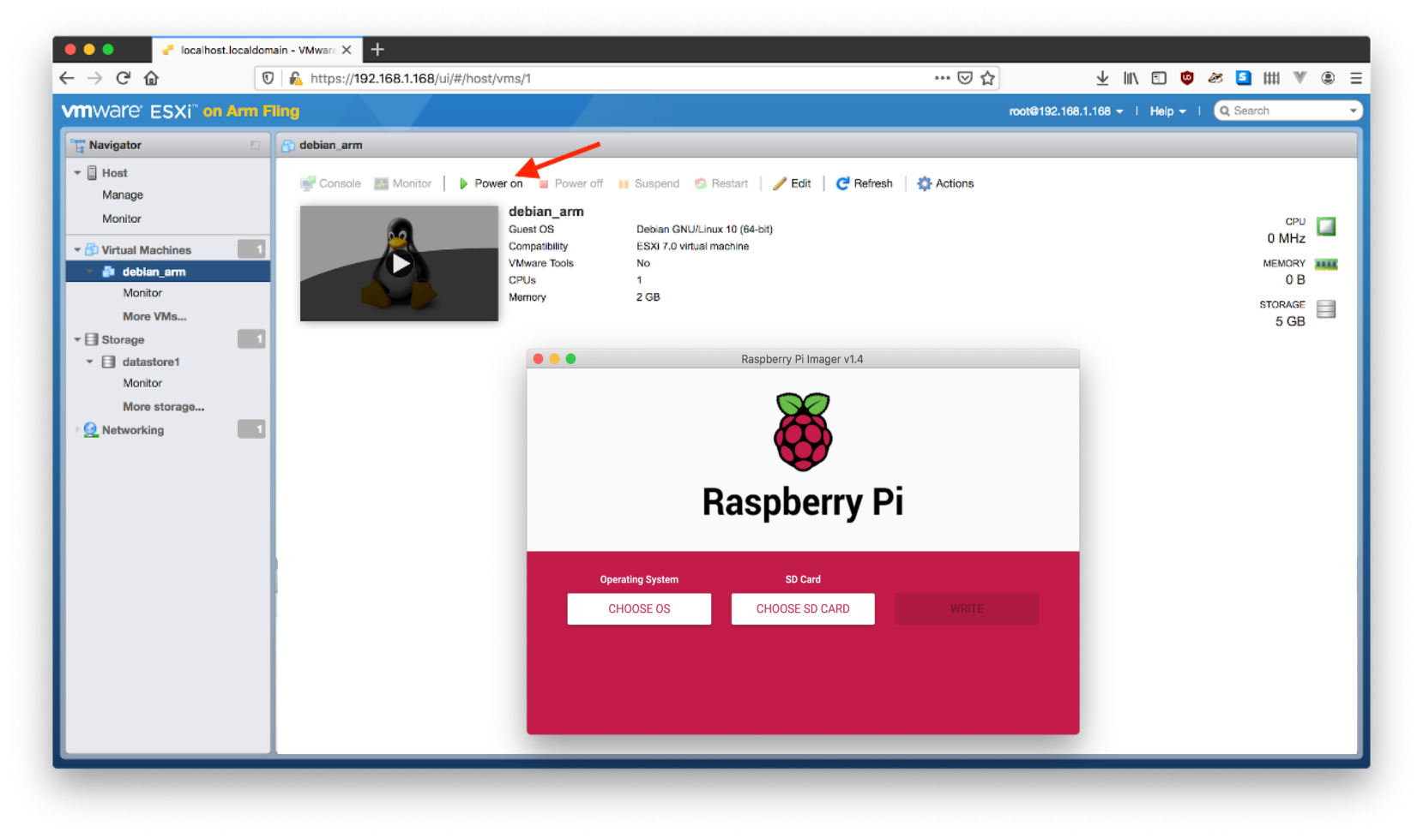
Task: Open the page actions three-dots menu
Action: pyautogui.click(x=942, y=77)
